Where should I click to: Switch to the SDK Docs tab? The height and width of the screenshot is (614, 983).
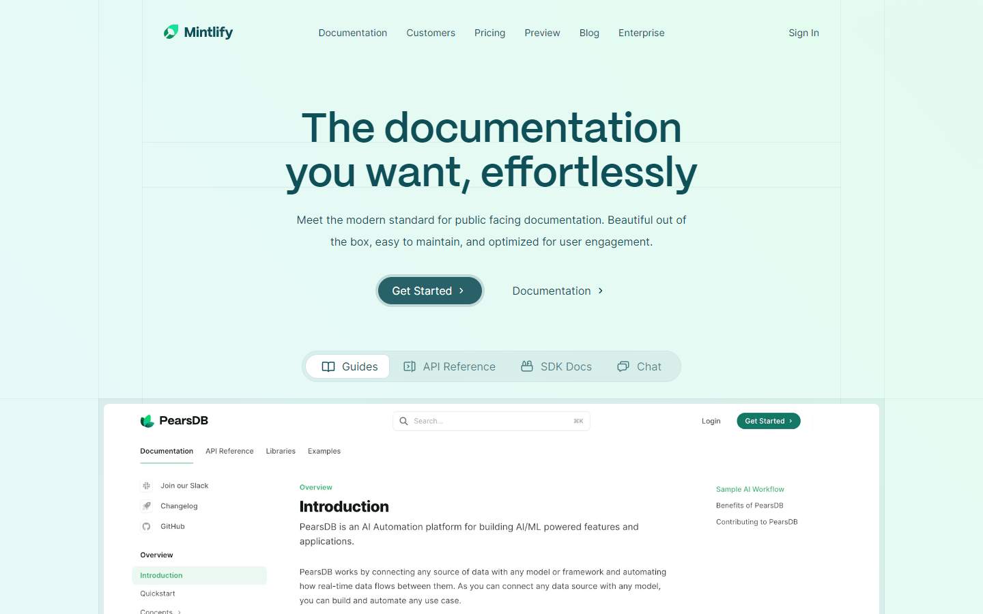(556, 366)
